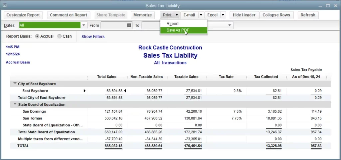Image resolution: width=341 pixels, height=160 pixels.
Task: Choose Save As PDF from Print menu
Action: 178,30
